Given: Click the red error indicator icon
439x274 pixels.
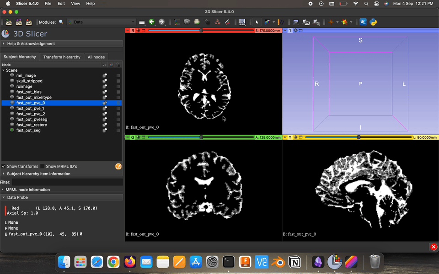Looking at the screenshot, I should [x=434, y=247].
